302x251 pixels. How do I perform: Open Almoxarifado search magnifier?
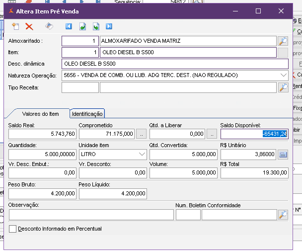pyautogui.click(x=283, y=41)
